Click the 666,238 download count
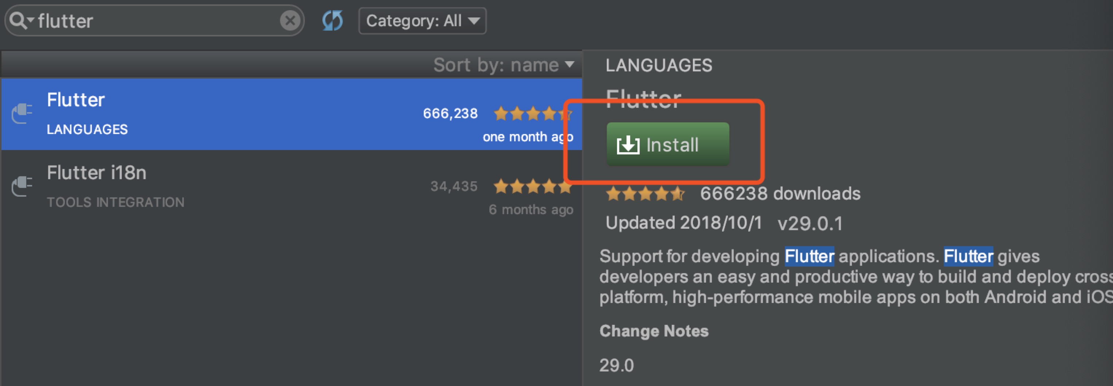The height and width of the screenshot is (386, 1113). pyautogui.click(x=450, y=113)
